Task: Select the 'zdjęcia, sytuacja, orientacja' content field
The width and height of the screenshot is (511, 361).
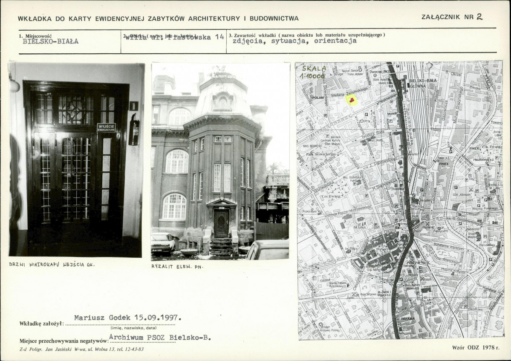Action: (x=294, y=41)
